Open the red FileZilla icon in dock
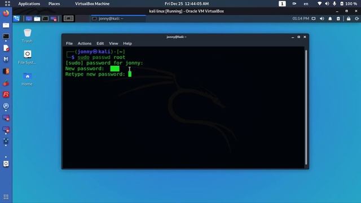Viewport: 361px width, 203px height. (x=6, y=94)
